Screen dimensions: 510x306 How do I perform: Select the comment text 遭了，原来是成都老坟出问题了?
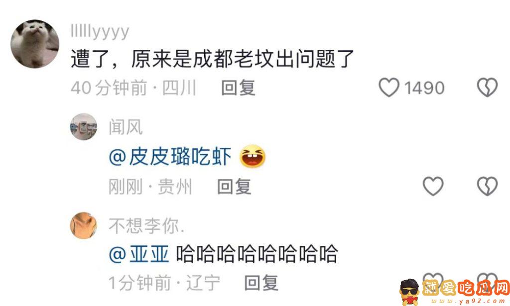[212, 59]
